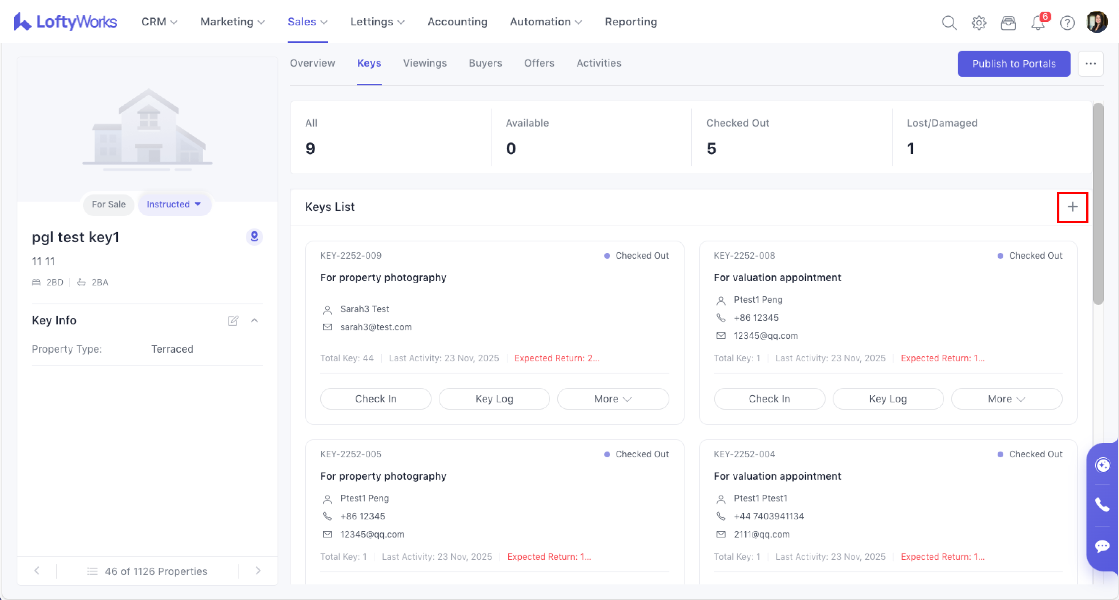Click the map location pin icon

click(254, 237)
